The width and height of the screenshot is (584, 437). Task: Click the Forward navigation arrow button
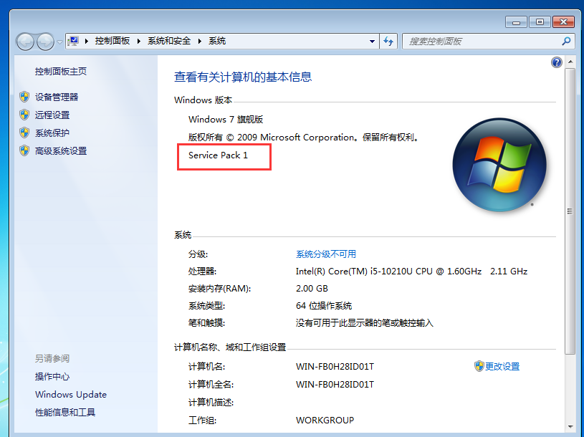[x=45, y=42]
